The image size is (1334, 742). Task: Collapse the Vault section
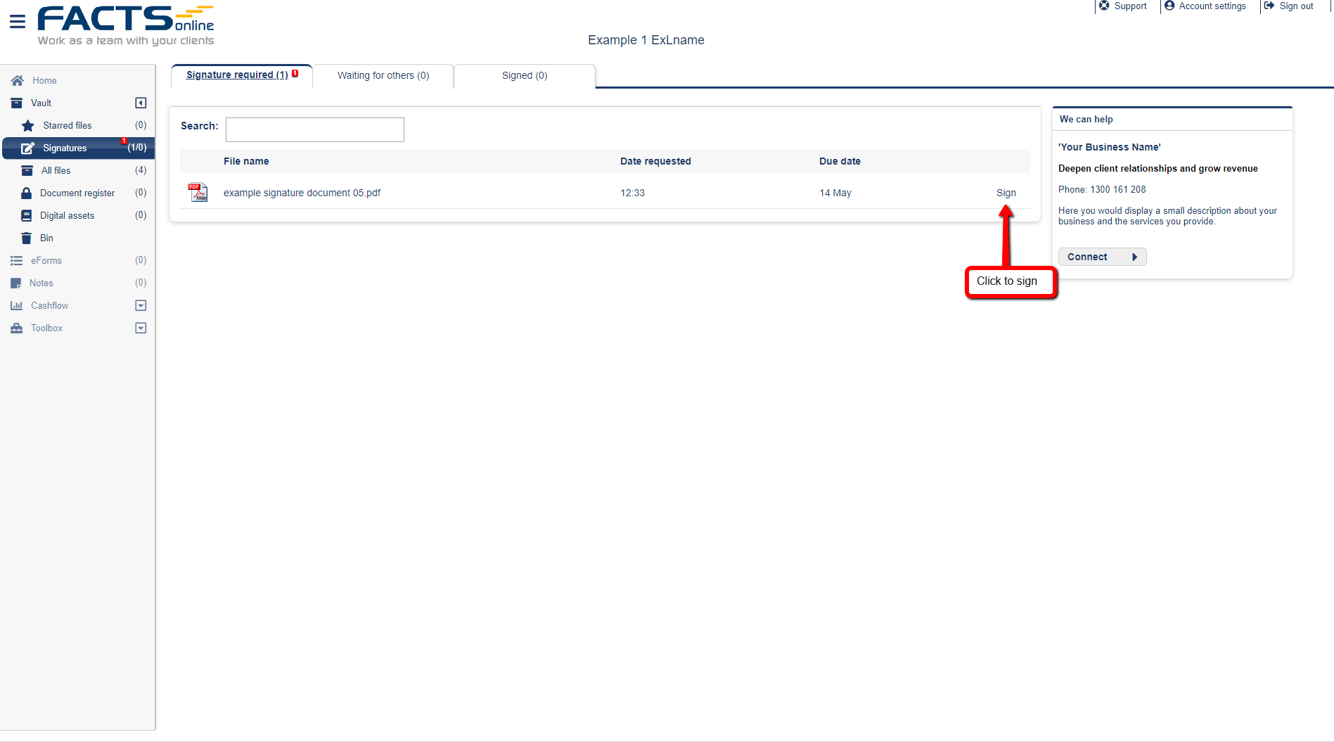[x=141, y=103]
